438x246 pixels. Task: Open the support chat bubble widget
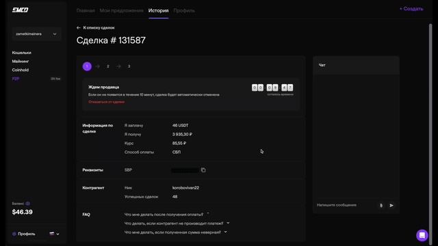tap(422, 235)
